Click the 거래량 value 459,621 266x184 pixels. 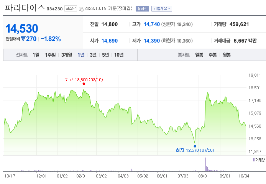click(239, 24)
